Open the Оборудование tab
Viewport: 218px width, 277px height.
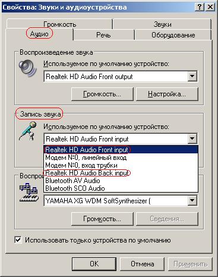173,35
